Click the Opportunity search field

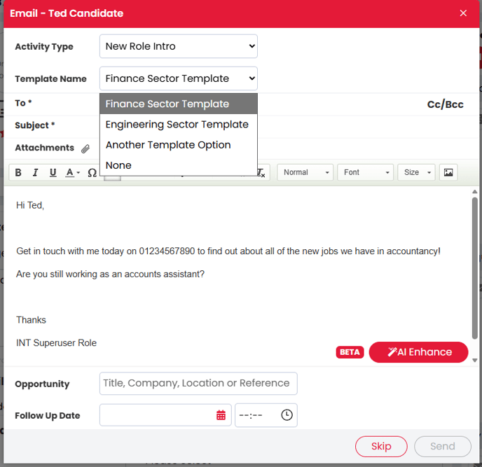pos(198,383)
